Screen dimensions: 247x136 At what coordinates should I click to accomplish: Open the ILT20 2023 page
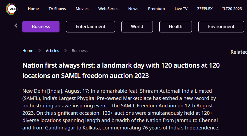point(232,9)
